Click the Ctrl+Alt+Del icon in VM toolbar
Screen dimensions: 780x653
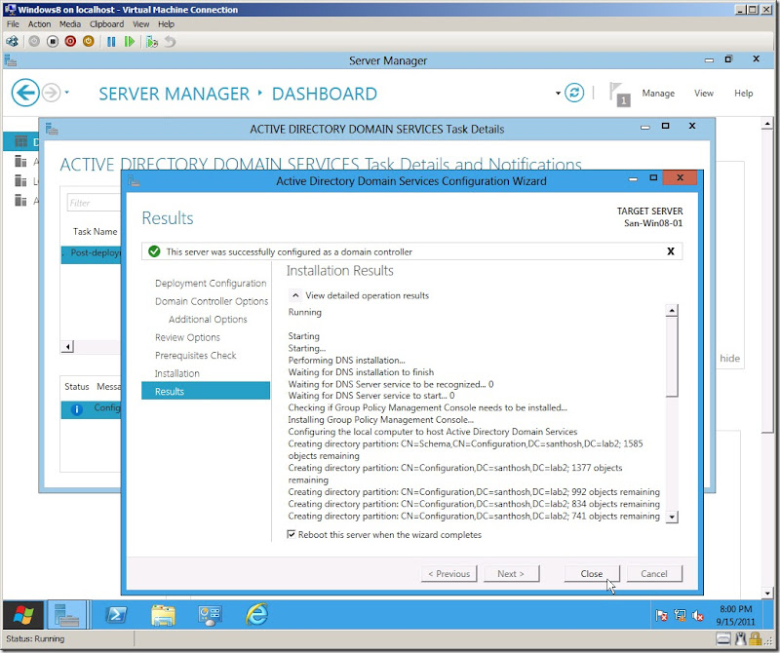click(12, 41)
